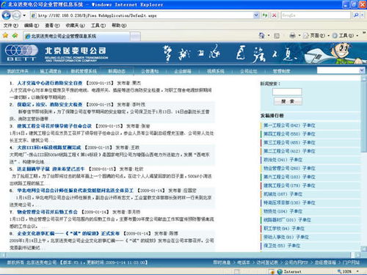Open ranking entry 特高压项目部 子单位
367x275 pixels.
[289, 202]
